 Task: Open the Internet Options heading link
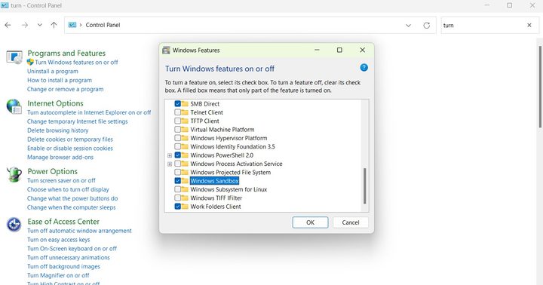55,103
